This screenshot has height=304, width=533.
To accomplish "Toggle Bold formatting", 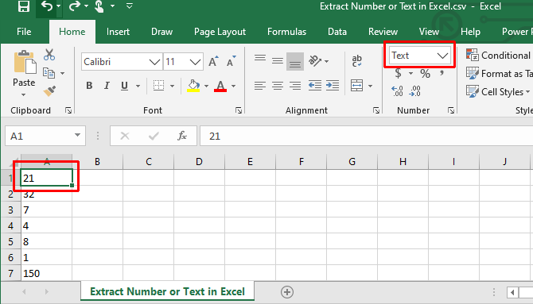I will (89, 86).
